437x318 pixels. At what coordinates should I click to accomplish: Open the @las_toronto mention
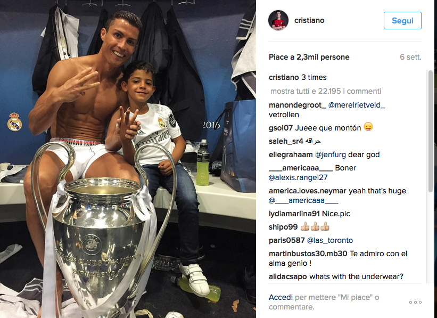[x=329, y=240]
